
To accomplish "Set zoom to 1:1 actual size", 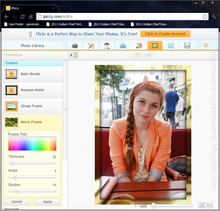I will pos(210,205).
